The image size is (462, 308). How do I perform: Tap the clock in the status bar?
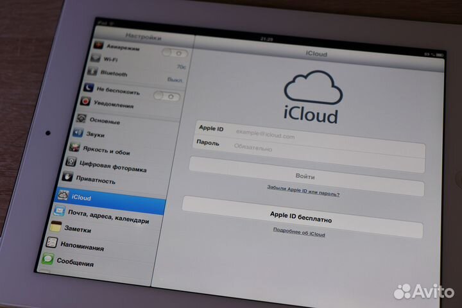coord(267,39)
